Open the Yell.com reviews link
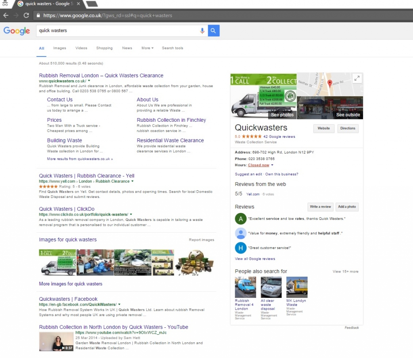413x358 pixels. [x=253, y=194]
